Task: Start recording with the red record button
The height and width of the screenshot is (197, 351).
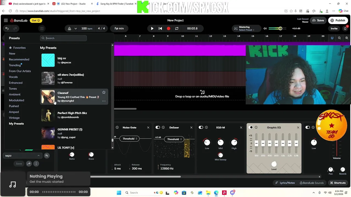Action: [168, 28]
